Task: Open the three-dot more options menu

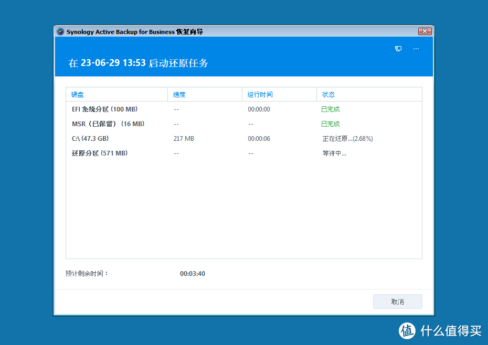Action: tap(416, 49)
